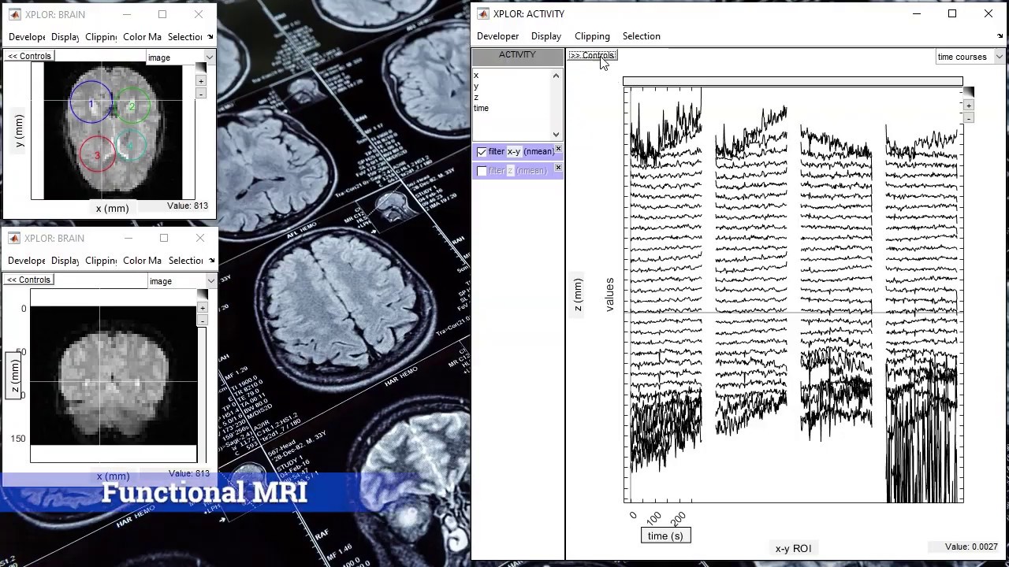Click '<< Controls' in top BRAIN window

coord(29,56)
